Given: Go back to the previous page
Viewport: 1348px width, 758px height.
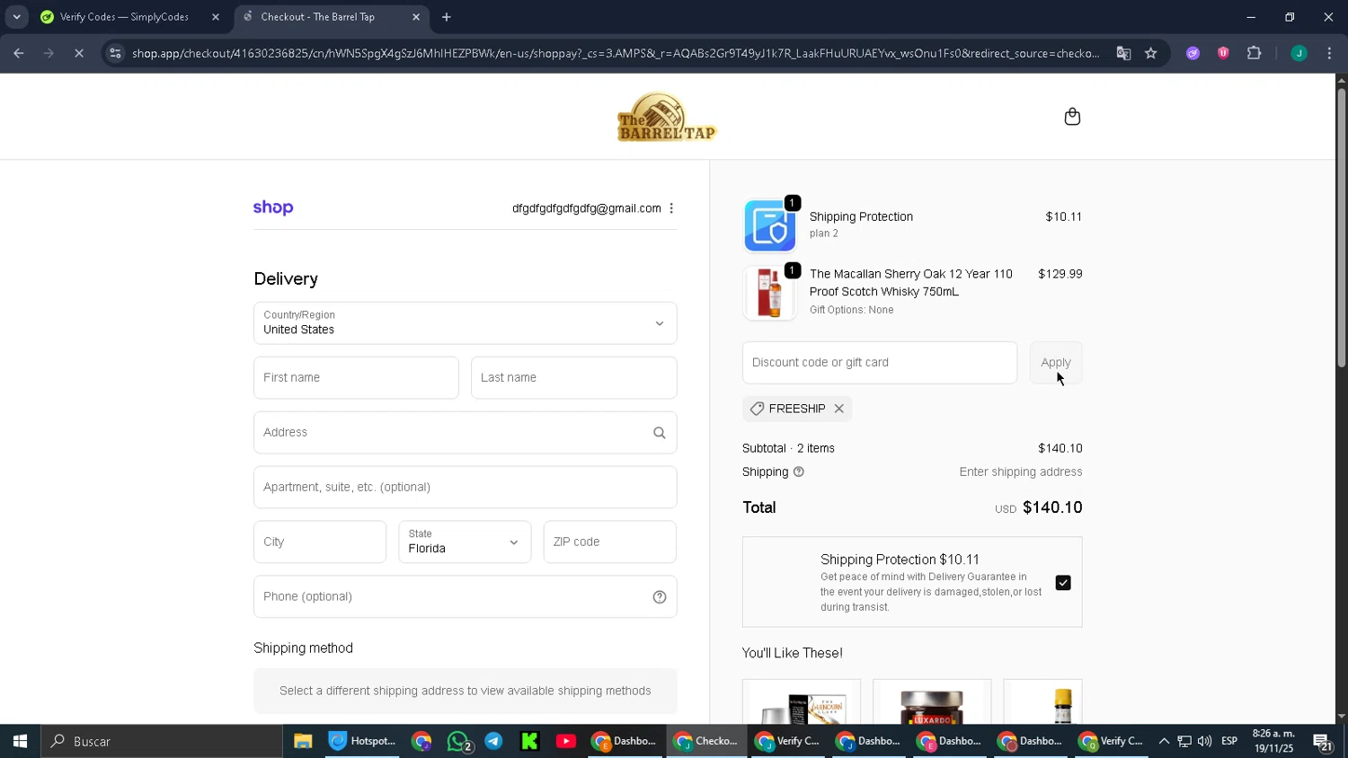Looking at the screenshot, I should pyautogui.click(x=19, y=53).
